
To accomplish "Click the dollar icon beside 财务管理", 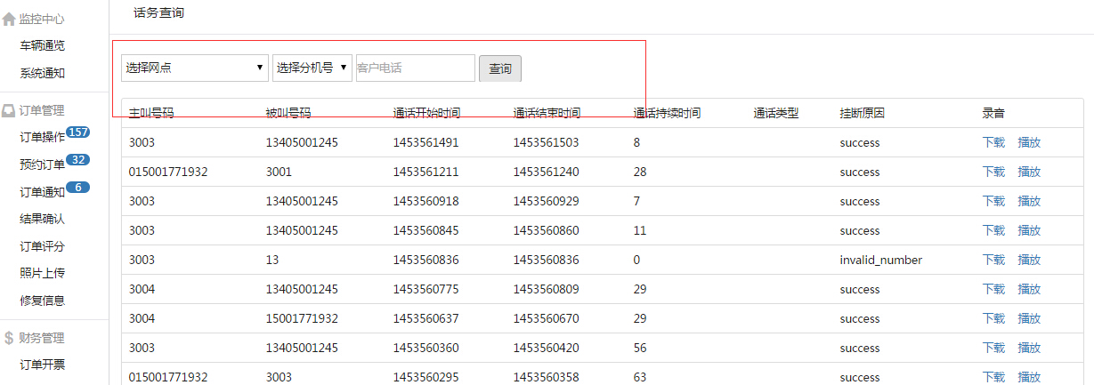I will coord(9,338).
